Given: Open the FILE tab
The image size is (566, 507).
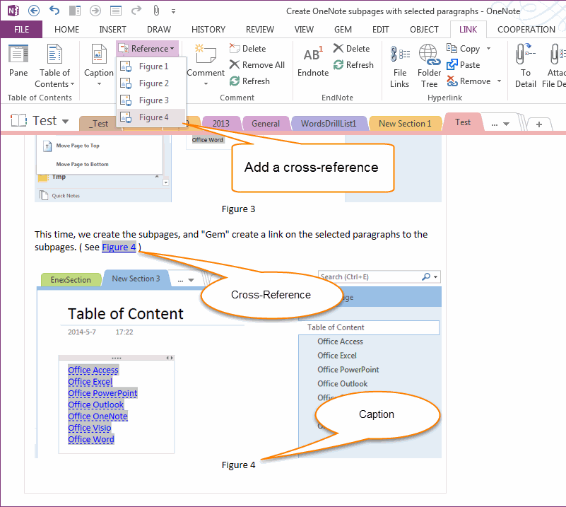Looking at the screenshot, I should tap(21, 29).
